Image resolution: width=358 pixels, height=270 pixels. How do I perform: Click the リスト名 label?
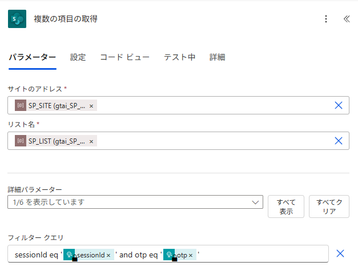pos(21,124)
